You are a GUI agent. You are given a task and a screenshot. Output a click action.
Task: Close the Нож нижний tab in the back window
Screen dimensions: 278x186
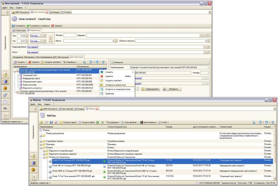tap(46, 12)
